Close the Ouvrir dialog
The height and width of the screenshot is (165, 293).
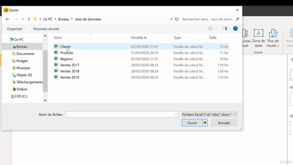pos(237,10)
